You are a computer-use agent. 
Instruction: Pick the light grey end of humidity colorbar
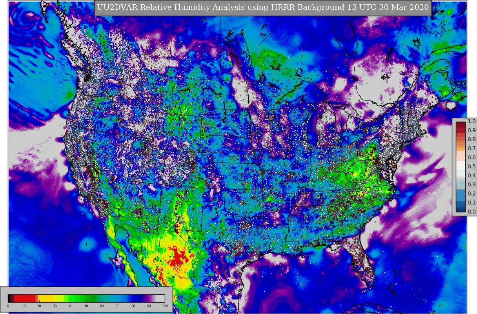(161, 298)
